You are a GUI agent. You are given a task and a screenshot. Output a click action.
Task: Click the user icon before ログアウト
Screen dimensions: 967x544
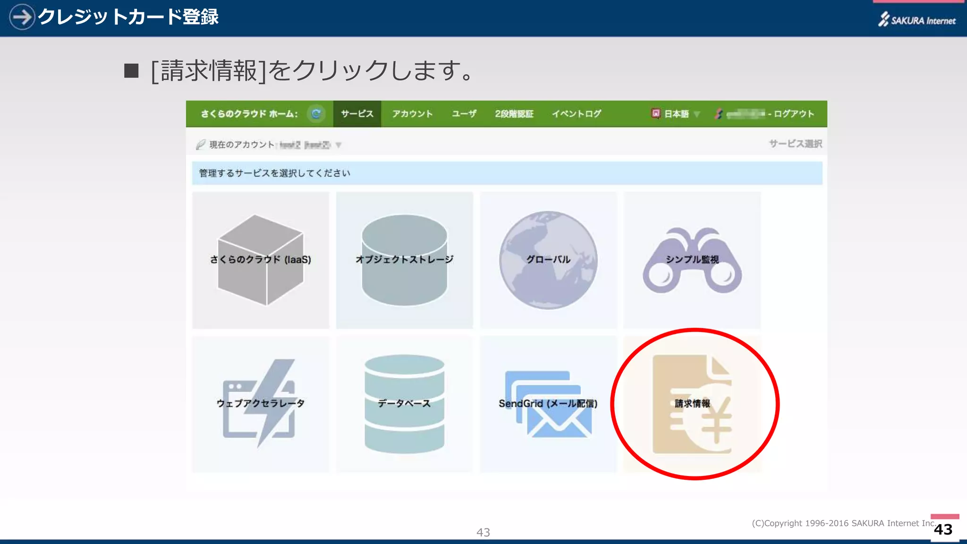[x=718, y=114]
